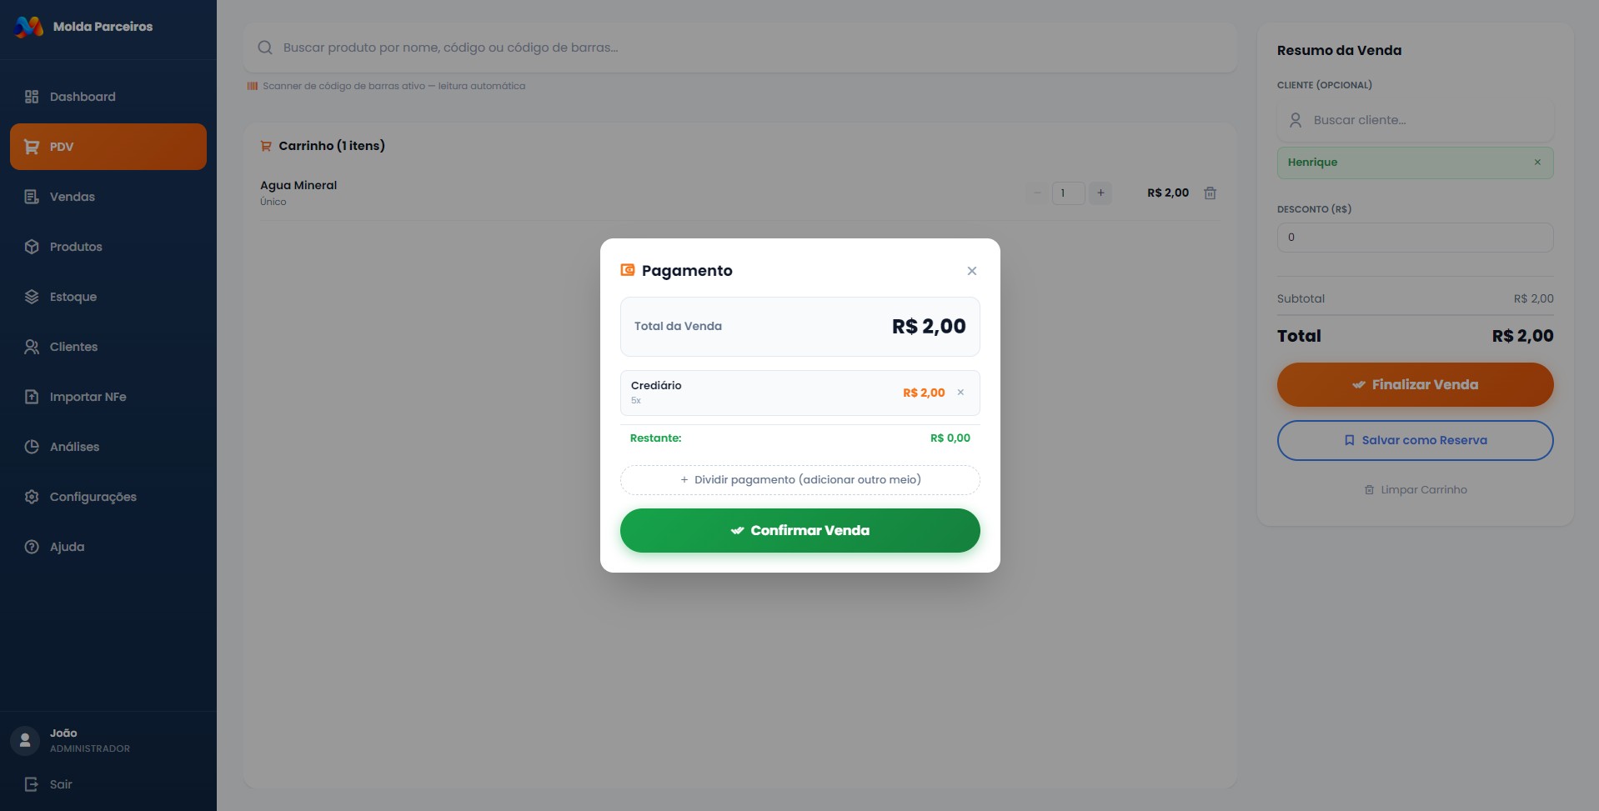1599x811 pixels.
Task: Click the Desconto value field
Action: (1414, 238)
